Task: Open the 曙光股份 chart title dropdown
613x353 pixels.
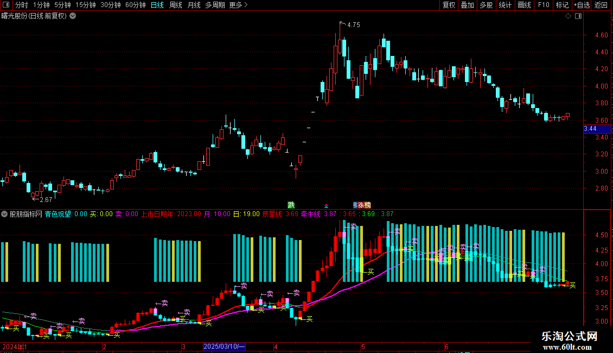Action: point(73,16)
